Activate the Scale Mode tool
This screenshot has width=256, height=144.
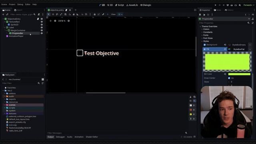tap(61, 14)
